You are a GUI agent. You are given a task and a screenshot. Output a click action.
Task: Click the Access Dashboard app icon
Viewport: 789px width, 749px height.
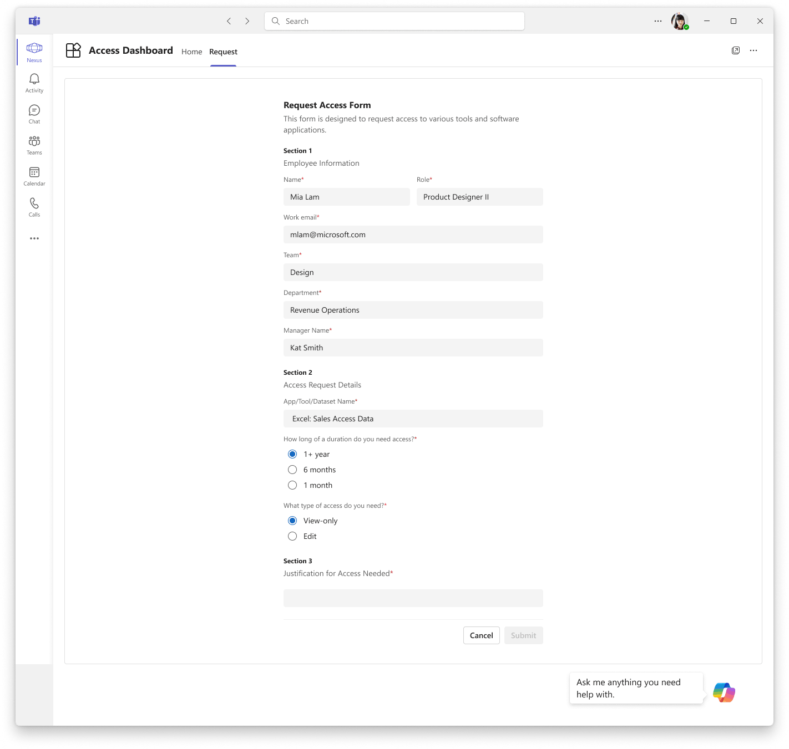coord(73,50)
